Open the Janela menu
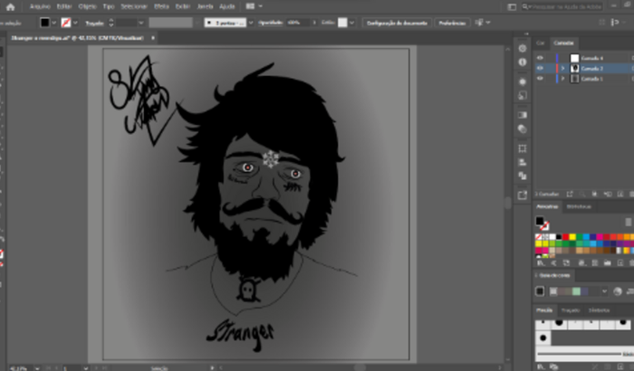Screen dimensions: 634x371 [205, 6]
